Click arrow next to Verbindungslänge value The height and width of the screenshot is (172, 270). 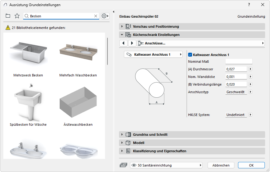251,84
